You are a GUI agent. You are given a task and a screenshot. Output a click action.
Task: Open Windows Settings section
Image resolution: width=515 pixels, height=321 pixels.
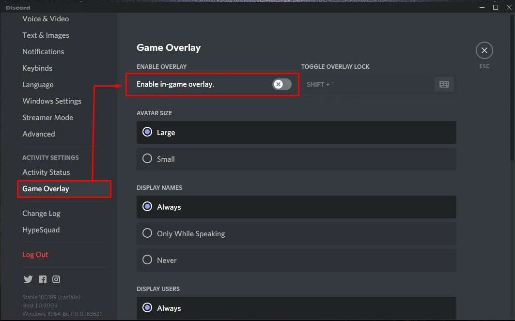click(x=51, y=101)
